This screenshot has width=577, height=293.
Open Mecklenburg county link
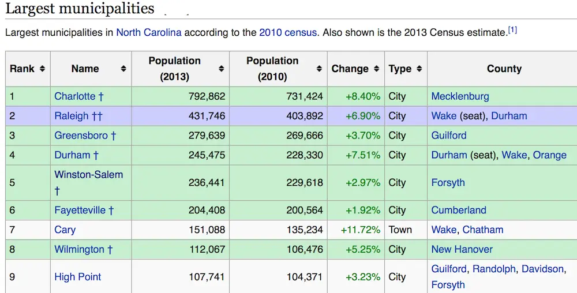coord(460,96)
